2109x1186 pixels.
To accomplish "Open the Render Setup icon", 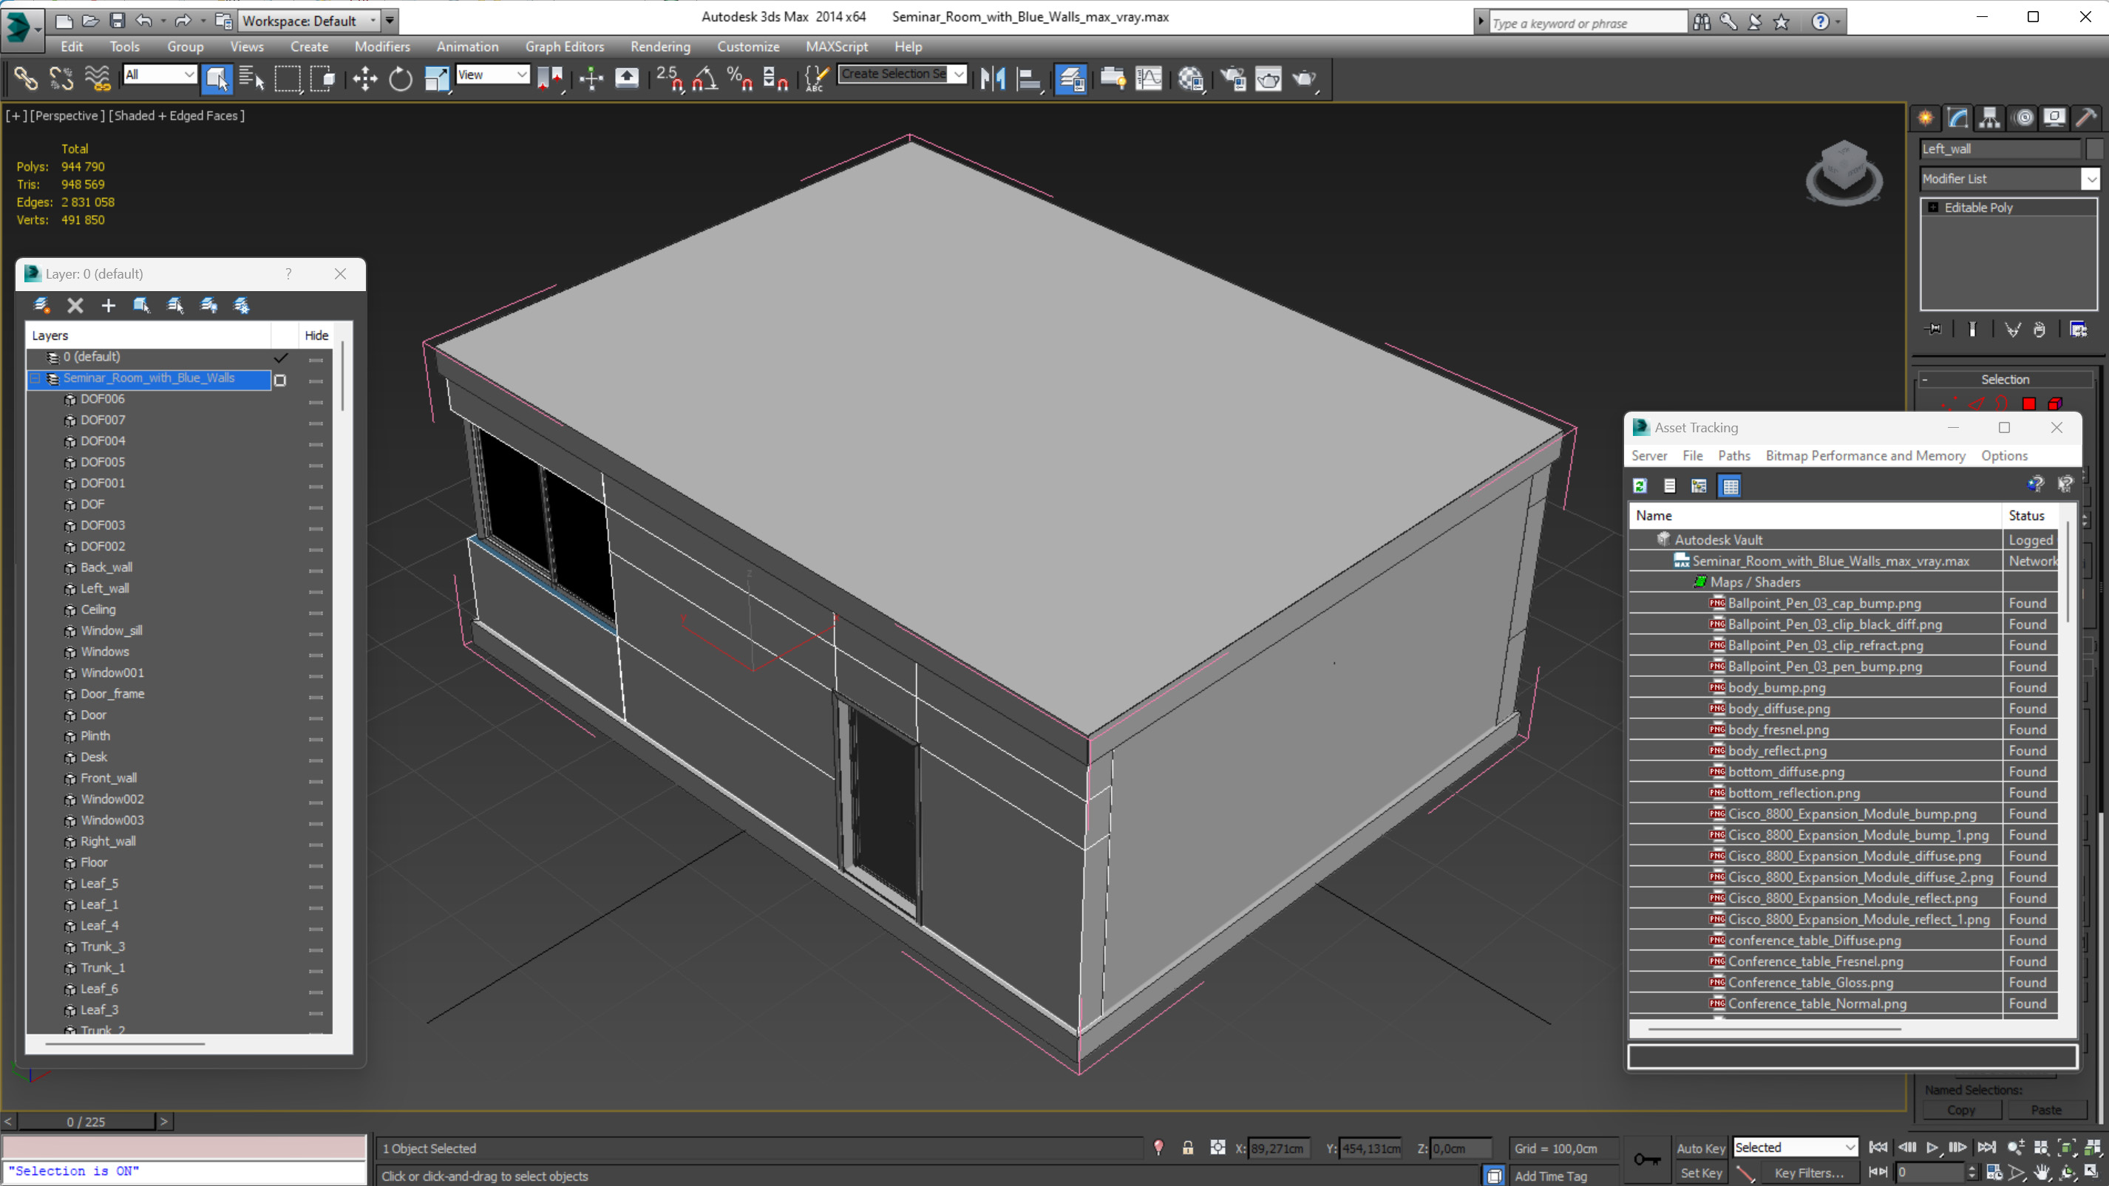I will 1233,78.
